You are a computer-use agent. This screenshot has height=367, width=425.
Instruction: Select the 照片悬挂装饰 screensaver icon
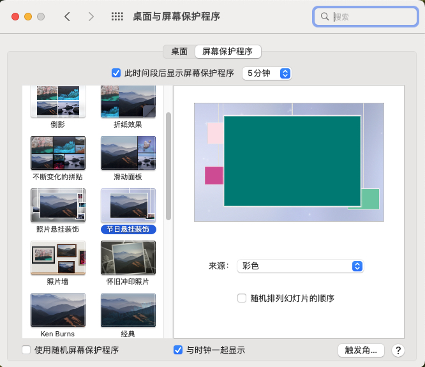57,206
